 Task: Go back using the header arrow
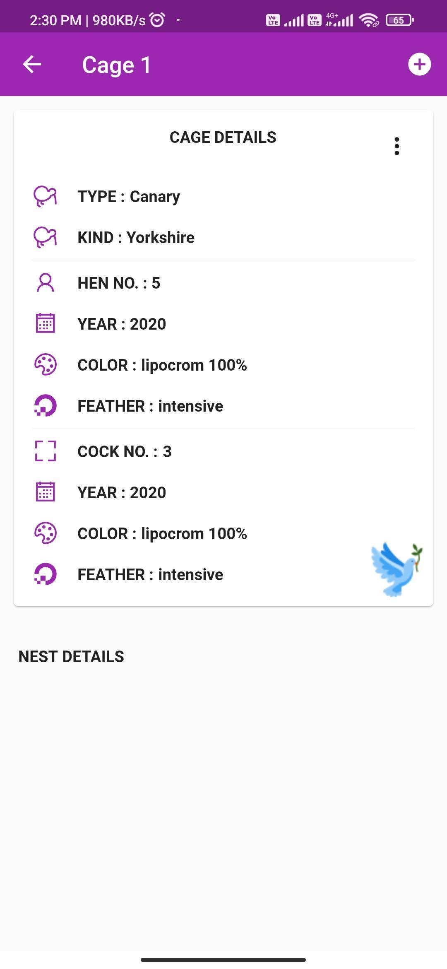point(32,64)
